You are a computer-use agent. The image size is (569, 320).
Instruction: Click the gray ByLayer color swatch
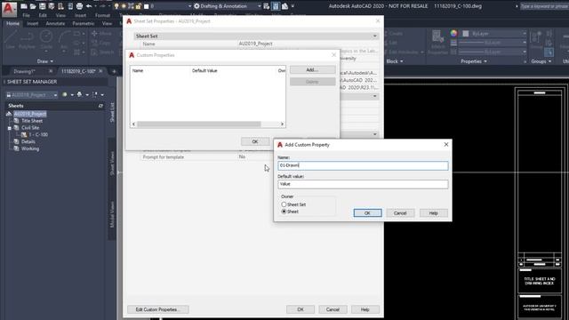tap(466, 34)
